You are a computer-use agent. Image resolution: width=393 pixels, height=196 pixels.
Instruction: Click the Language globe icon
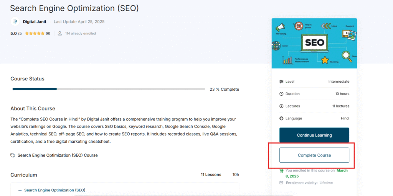(282, 118)
